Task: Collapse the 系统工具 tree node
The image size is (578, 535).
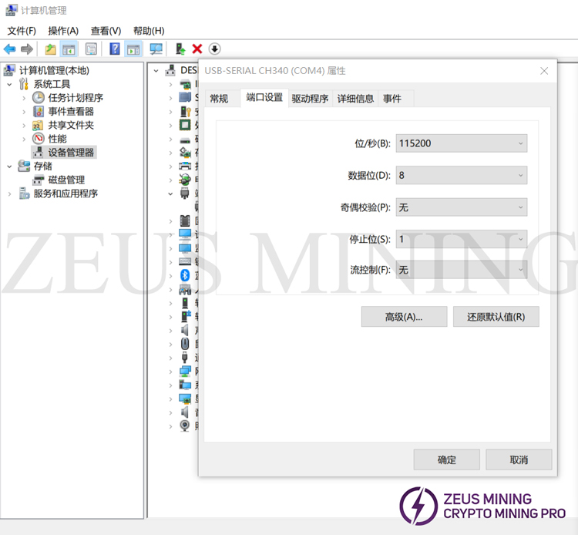Action: coord(10,84)
